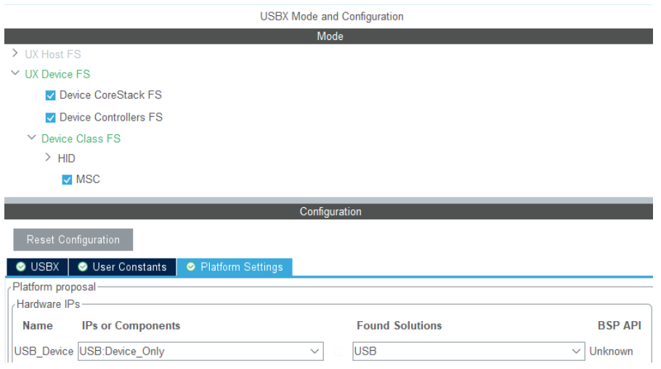661x369 pixels.
Task: Expand the UX Host FS node
Action: [x=15, y=53]
